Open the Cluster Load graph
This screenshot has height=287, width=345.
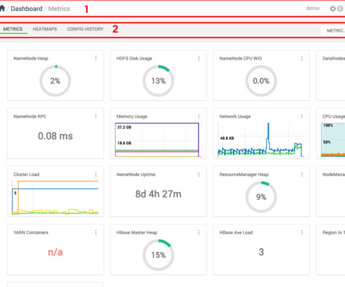pyautogui.click(x=55, y=197)
